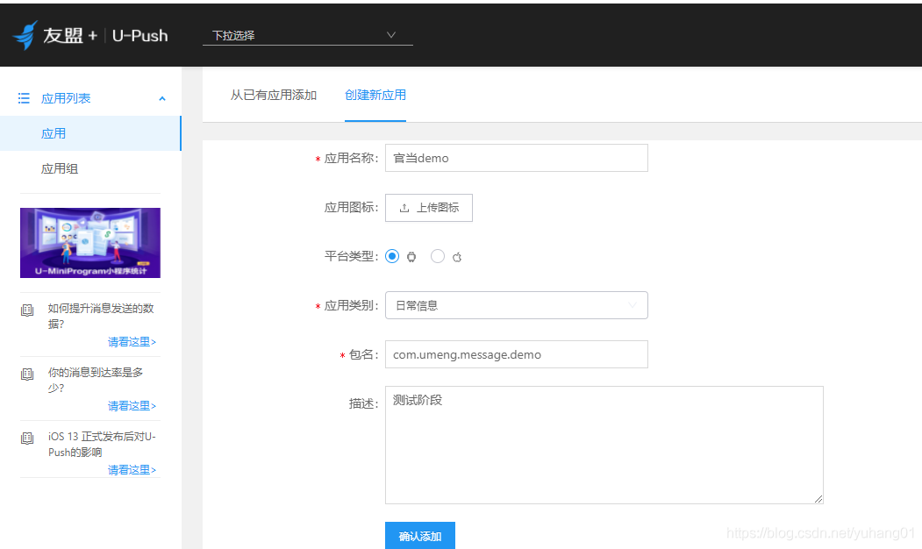Click the U-MiniProgram banner image
922x549 pixels.
(90, 243)
